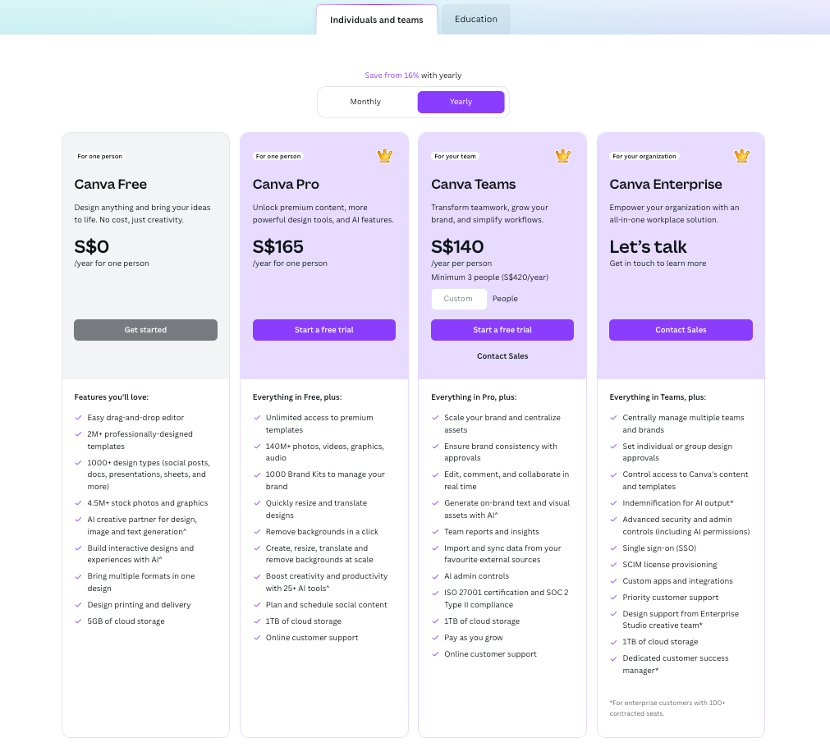The width and height of the screenshot is (830, 747).
Task: Click Contact Sales link under Canva Teams
Action: pos(502,356)
